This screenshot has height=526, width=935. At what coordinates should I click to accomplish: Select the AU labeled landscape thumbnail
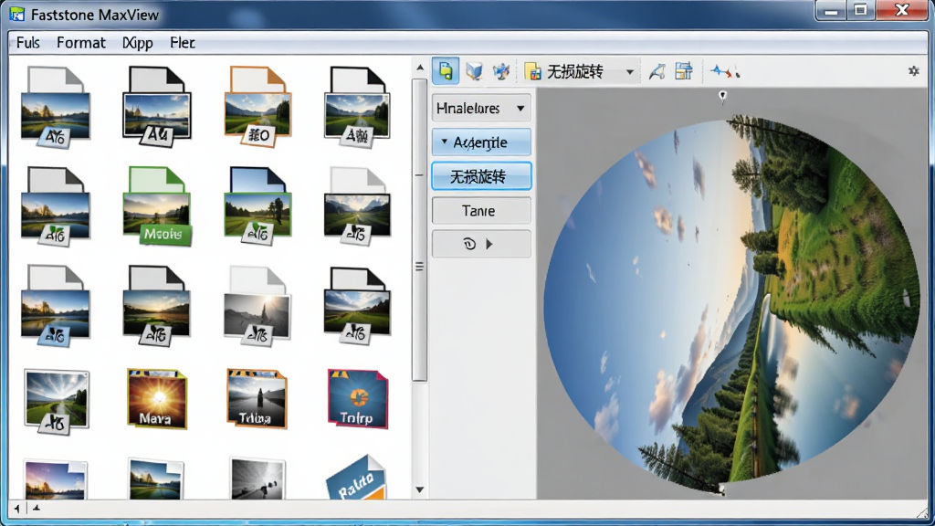click(x=157, y=106)
